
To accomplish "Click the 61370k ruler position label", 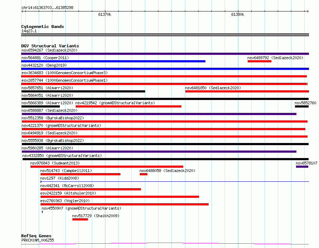I will [x=105, y=14].
